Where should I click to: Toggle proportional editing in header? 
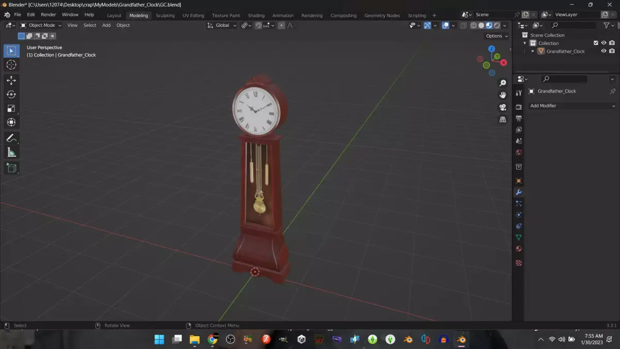pyautogui.click(x=281, y=25)
